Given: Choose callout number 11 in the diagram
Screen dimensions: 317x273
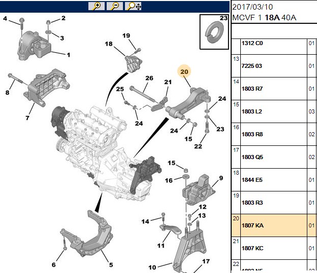Looking at the screenshot, I should point(161,246).
